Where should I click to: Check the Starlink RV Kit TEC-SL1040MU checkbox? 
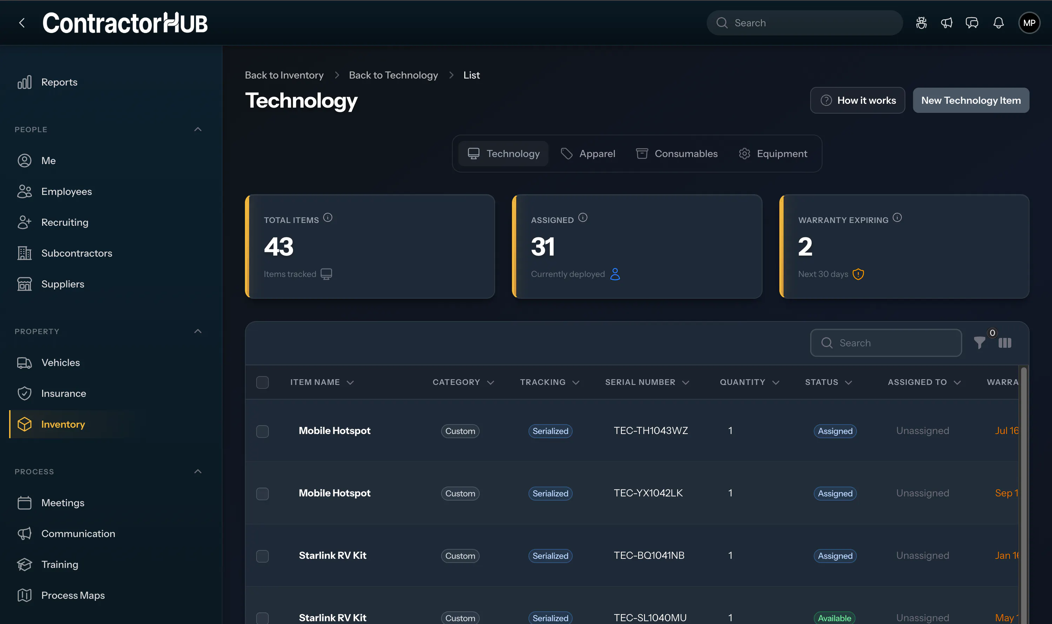[262, 618]
